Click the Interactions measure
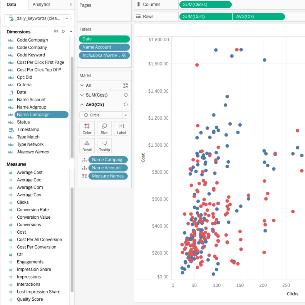Screen dimensions: 305x305 (x=29, y=285)
